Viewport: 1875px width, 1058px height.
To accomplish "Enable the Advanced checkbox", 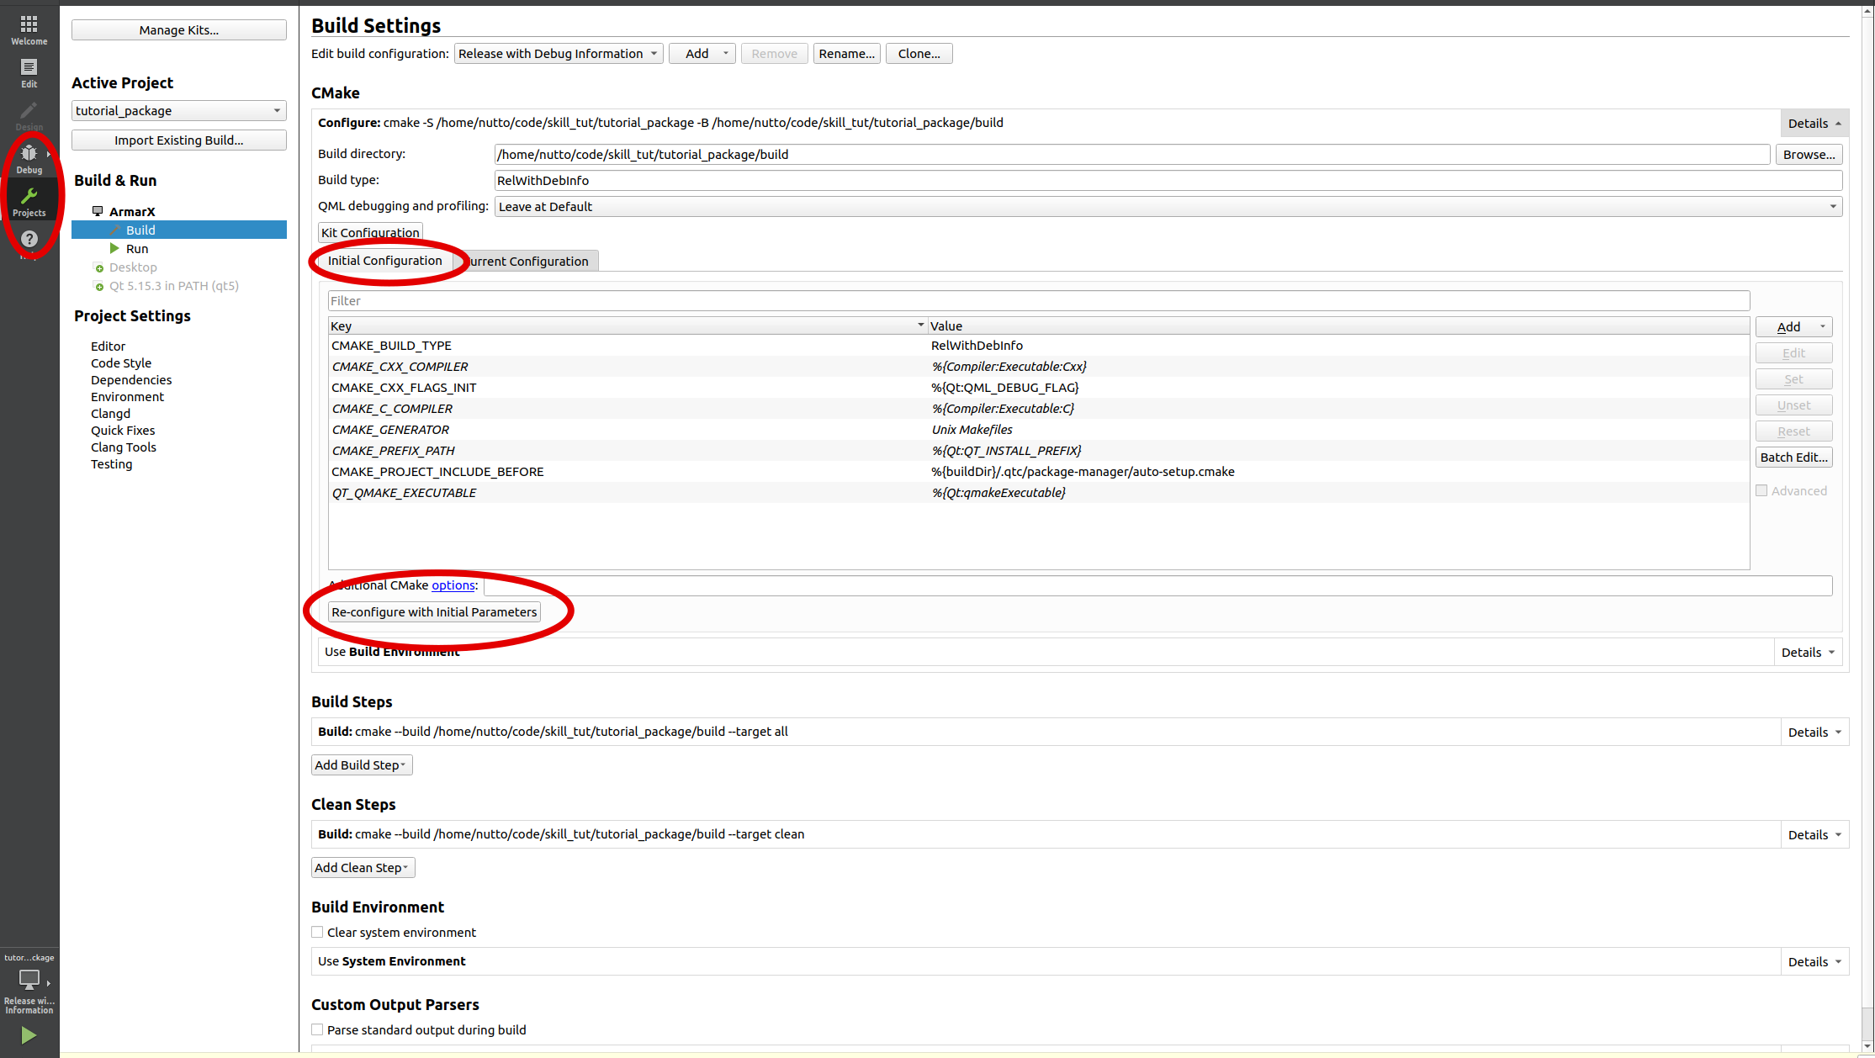I will tap(1763, 490).
